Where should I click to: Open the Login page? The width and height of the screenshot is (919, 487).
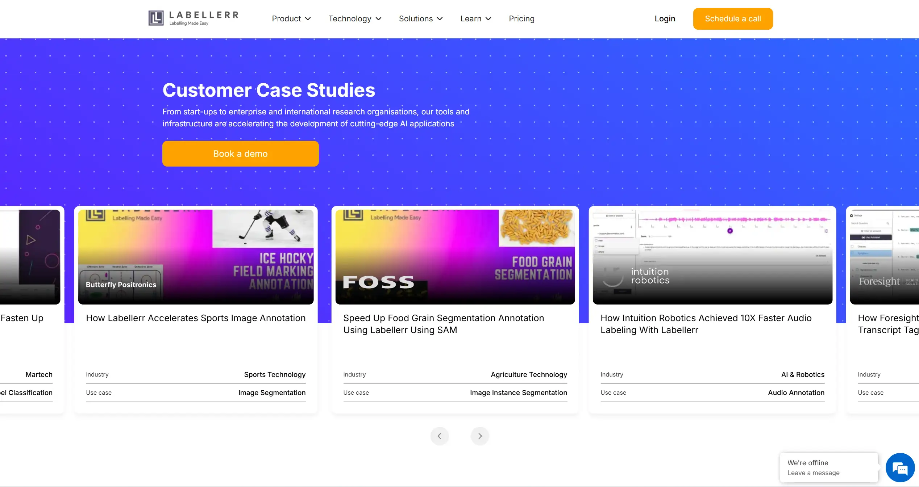[665, 18]
